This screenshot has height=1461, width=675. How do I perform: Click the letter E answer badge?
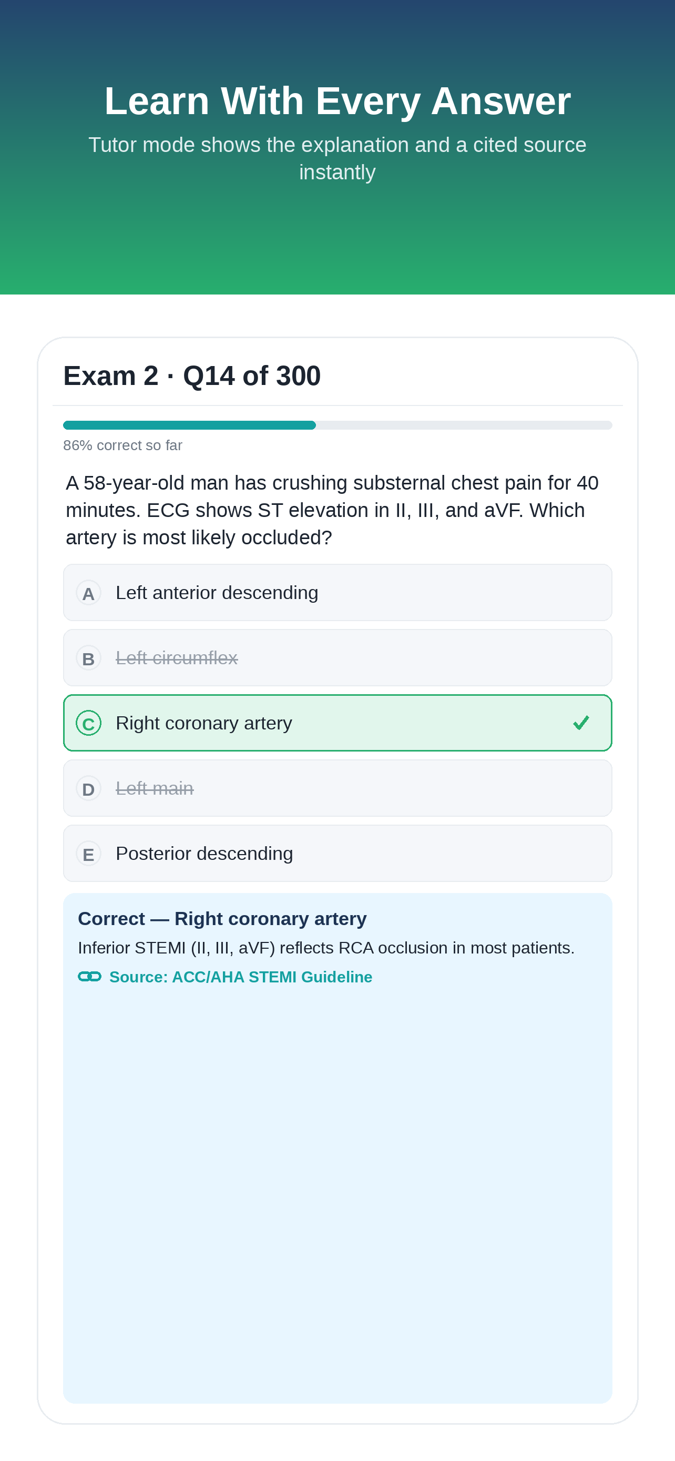pos(88,854)
